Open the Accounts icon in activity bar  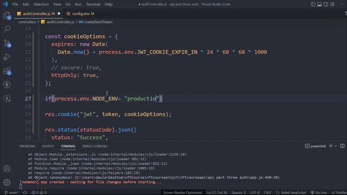7,168
